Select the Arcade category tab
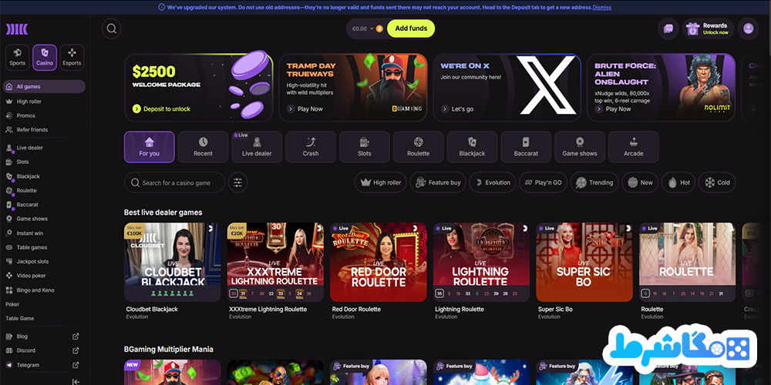 click(x=633, y=147)
